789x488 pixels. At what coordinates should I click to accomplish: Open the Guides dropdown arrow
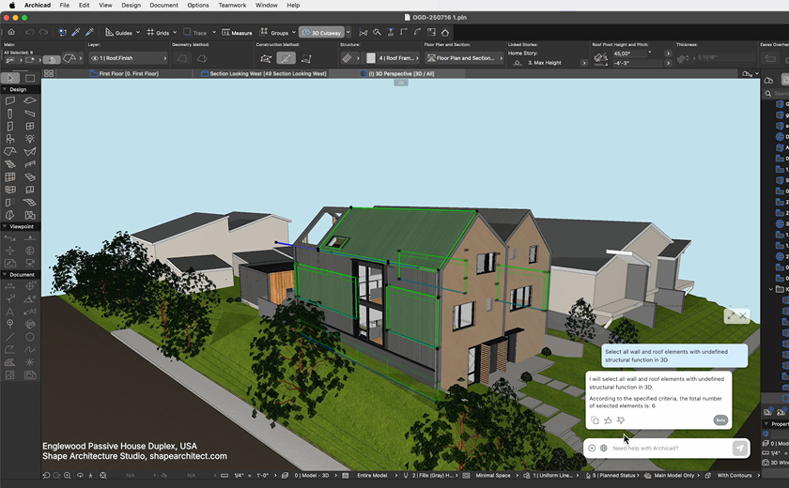point(138,33)
